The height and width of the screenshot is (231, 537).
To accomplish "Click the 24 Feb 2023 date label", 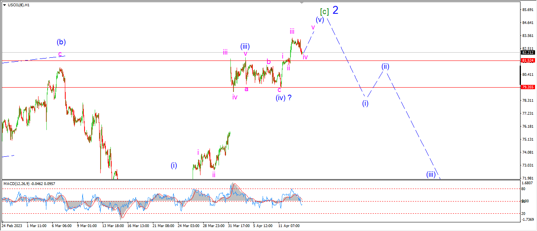I will click(x=12, y=226).
